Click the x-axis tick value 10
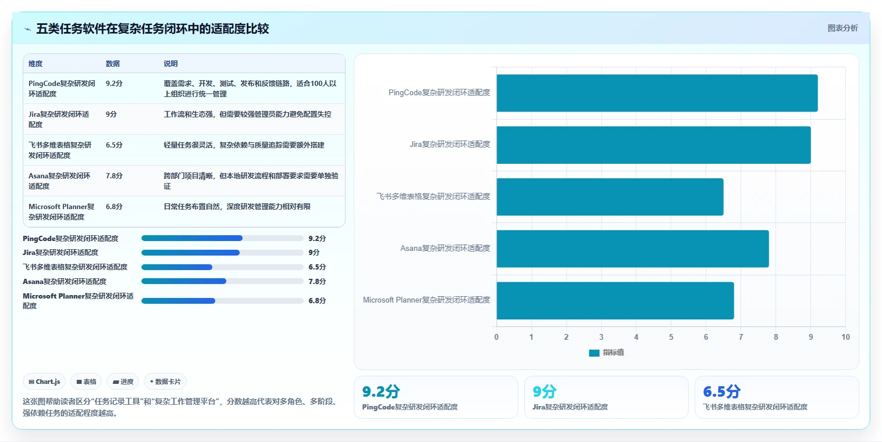The height and width of the screenshot is (442, 882). pos(845,337)
